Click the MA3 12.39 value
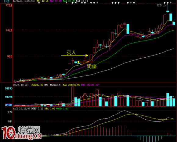This screenshot has width=177, height=142. click(69, 1)
